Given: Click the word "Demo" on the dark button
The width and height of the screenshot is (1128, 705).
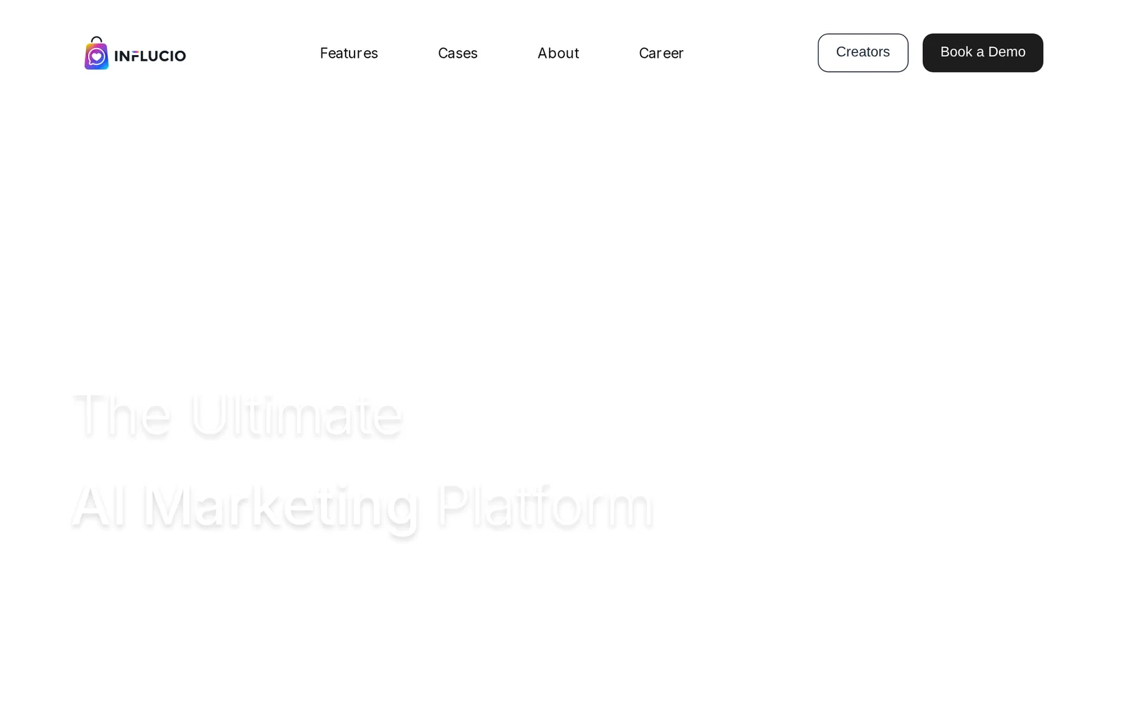Looking at the screenshot, I should coord(1006,52).
